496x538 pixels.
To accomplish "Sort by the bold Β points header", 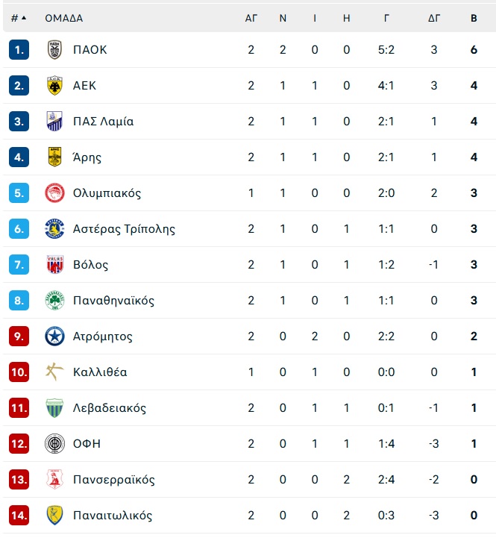I will pyautogui.click(x=474, y=18).
